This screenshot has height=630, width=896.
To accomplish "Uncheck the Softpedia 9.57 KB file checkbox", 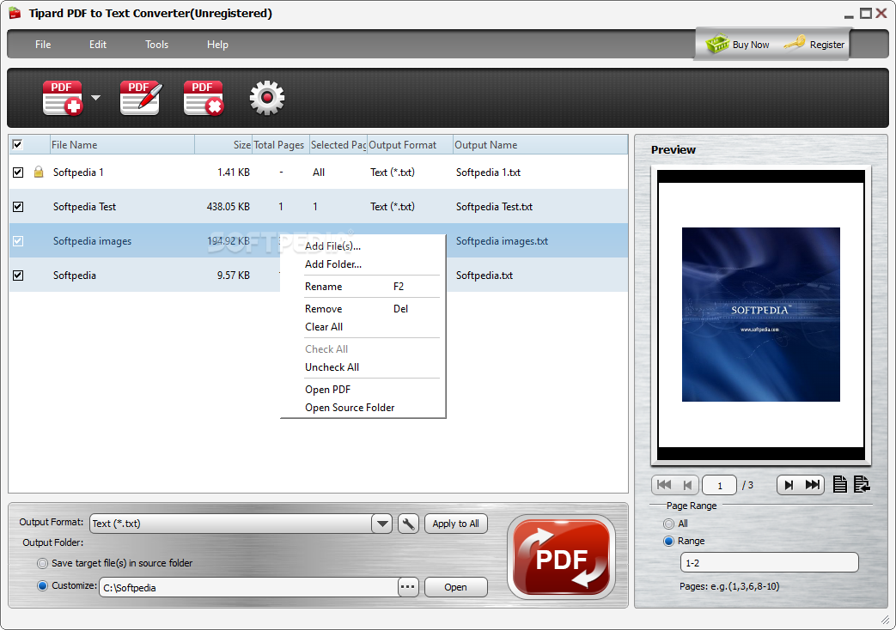I will [18, 275].
